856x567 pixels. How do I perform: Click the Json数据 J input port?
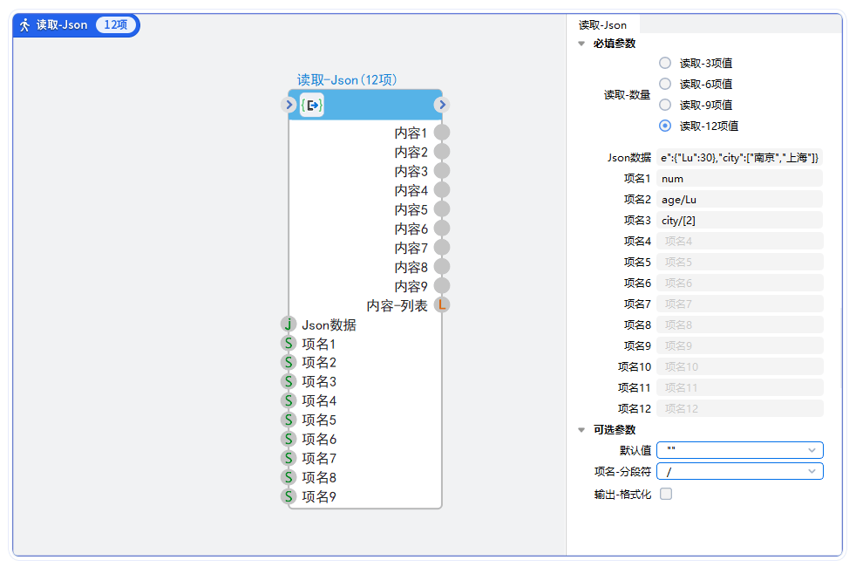(x=289, y=324)
